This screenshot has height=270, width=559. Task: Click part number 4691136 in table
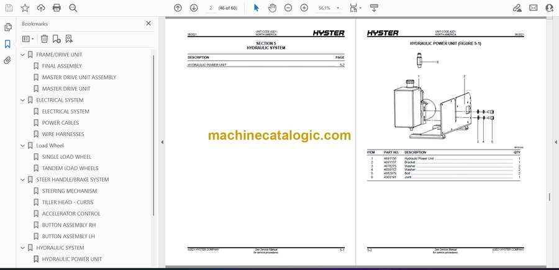389,158
